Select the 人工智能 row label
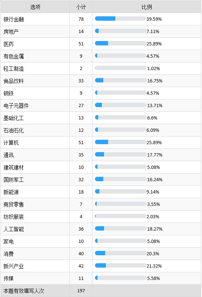This screenshot has width=202, height=297. [14, 229]
